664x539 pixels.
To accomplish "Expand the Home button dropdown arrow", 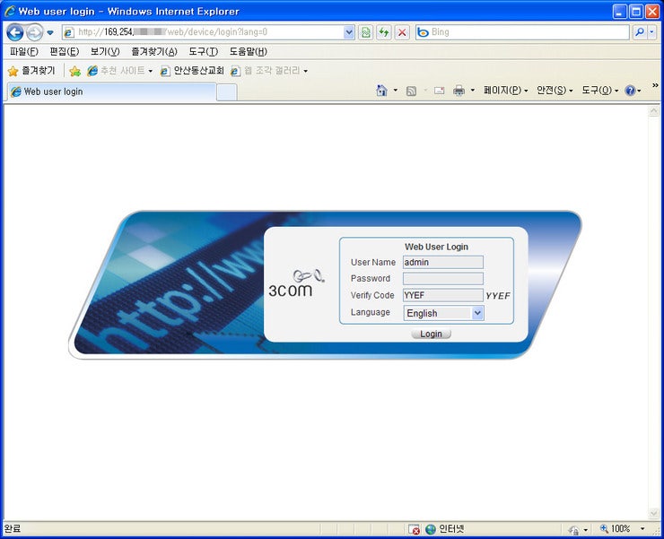I will (396, 91).
